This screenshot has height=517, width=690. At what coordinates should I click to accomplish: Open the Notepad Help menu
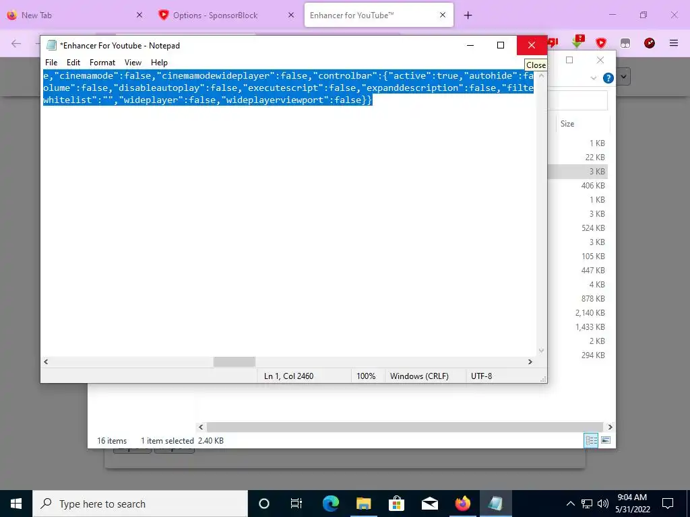pyautogui.click(x=159, y=63)
